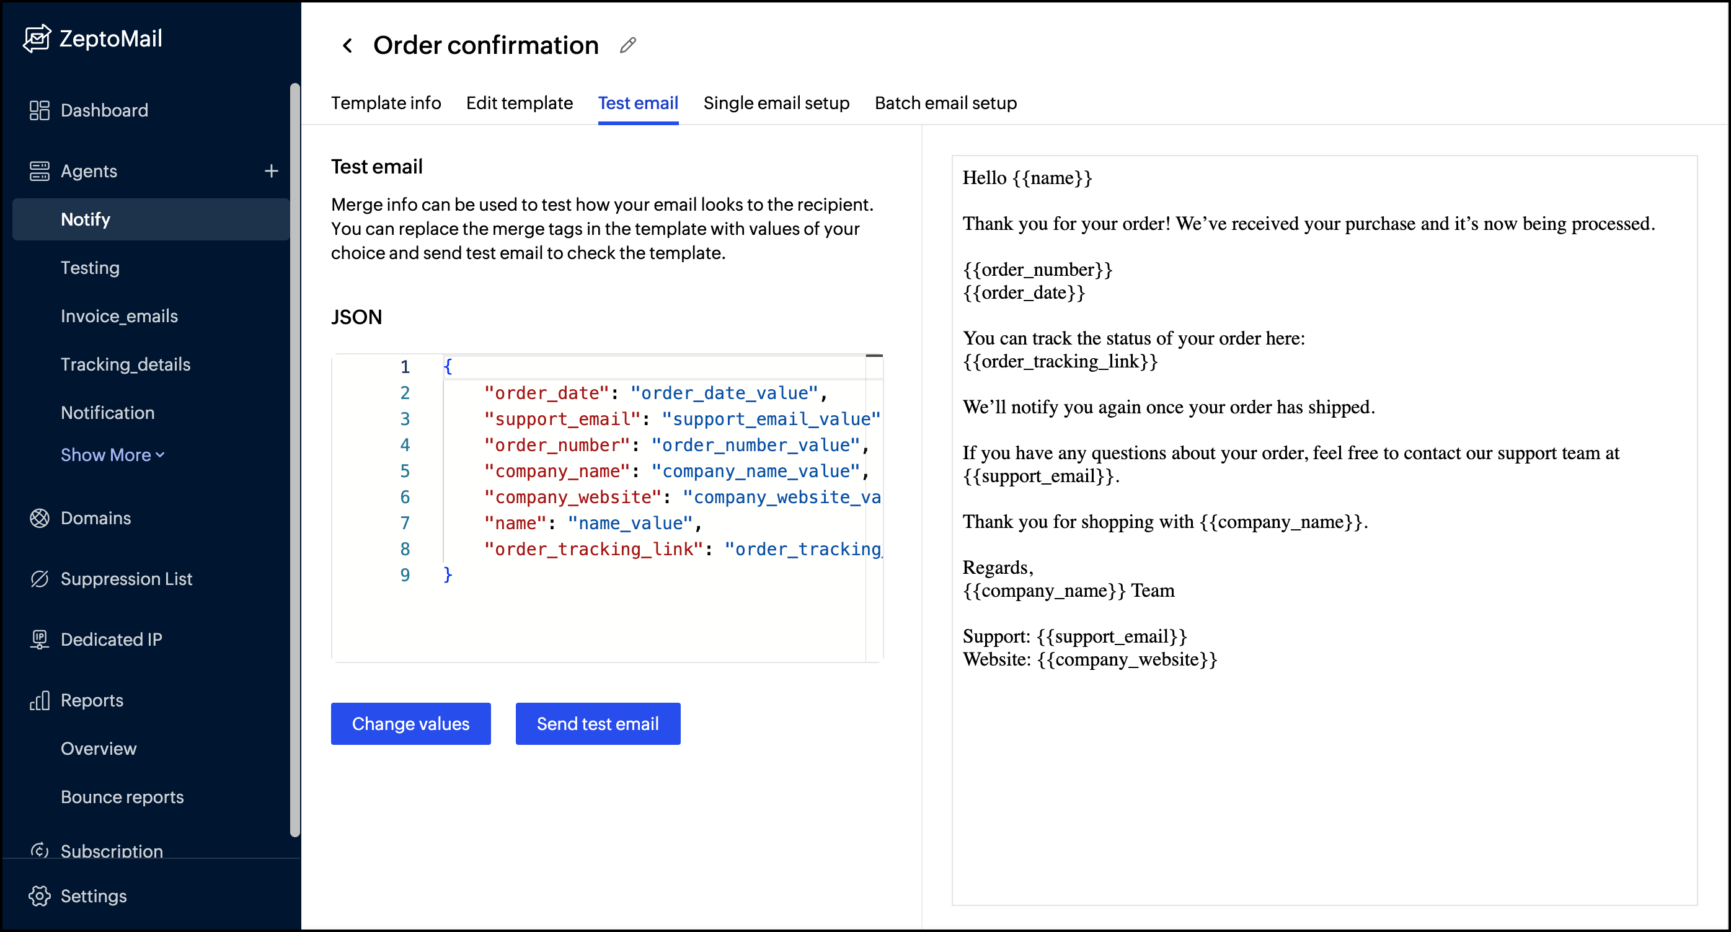Open the Batch email setup tab
1731x932 pixels.
coord(945,103)
